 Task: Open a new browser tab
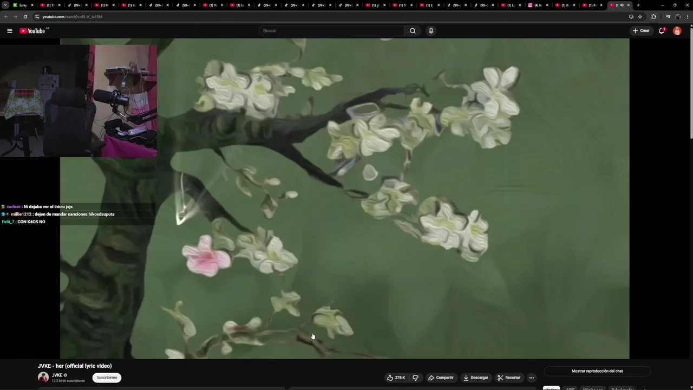[638, 5]
